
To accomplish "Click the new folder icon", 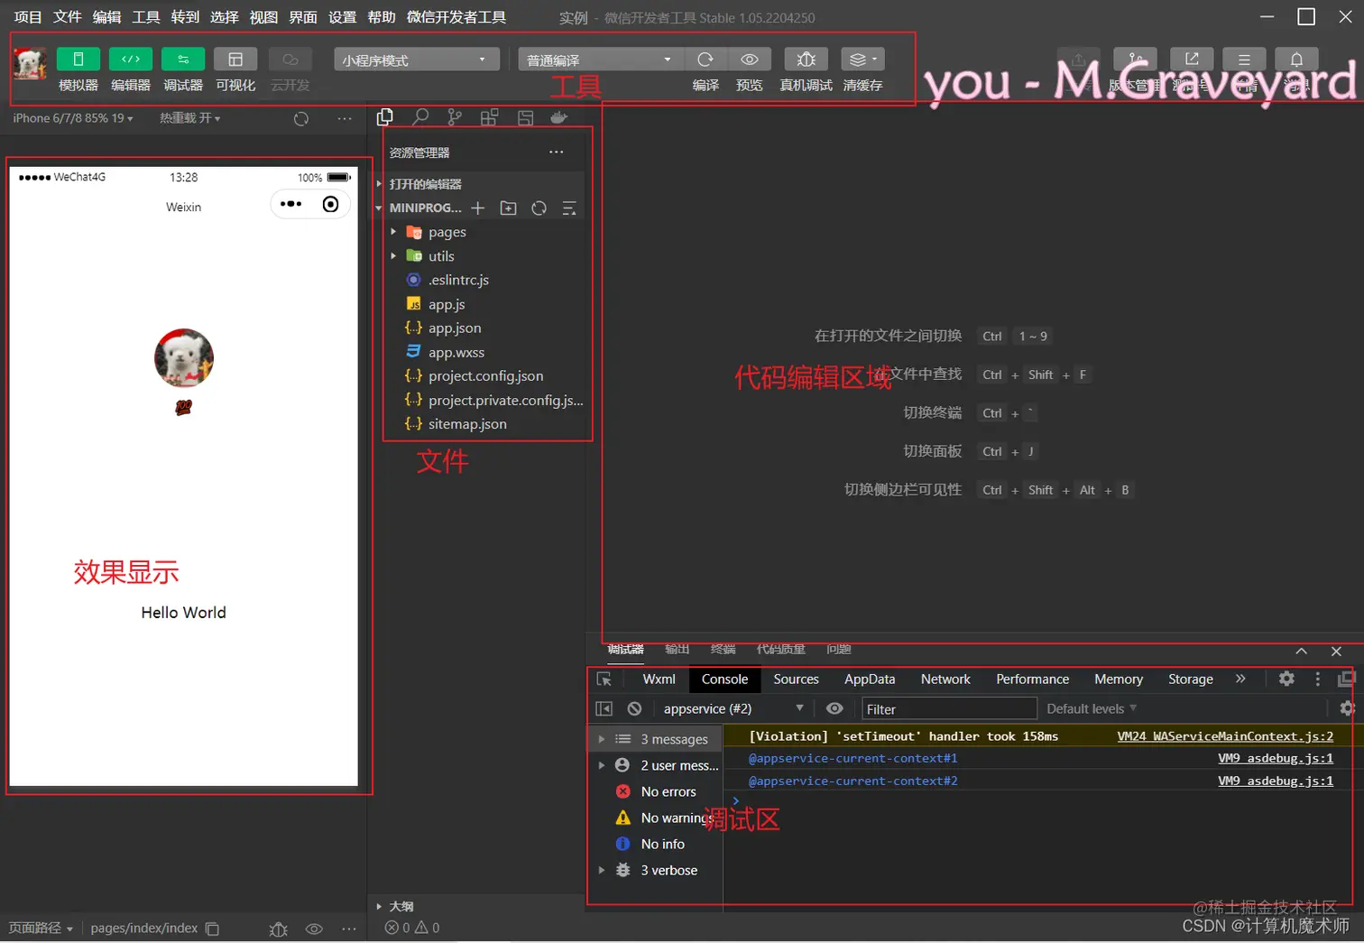I will point(509,208).
